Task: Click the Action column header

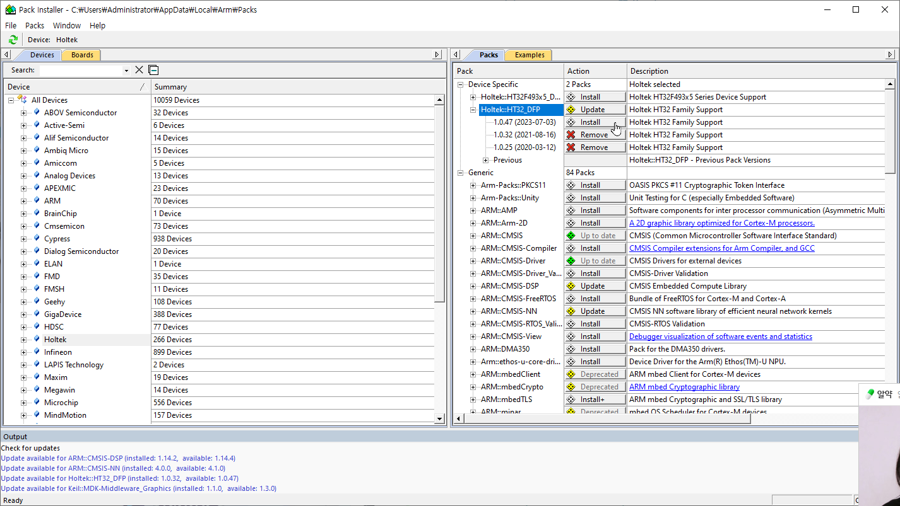Action: [x=595, y=71]
